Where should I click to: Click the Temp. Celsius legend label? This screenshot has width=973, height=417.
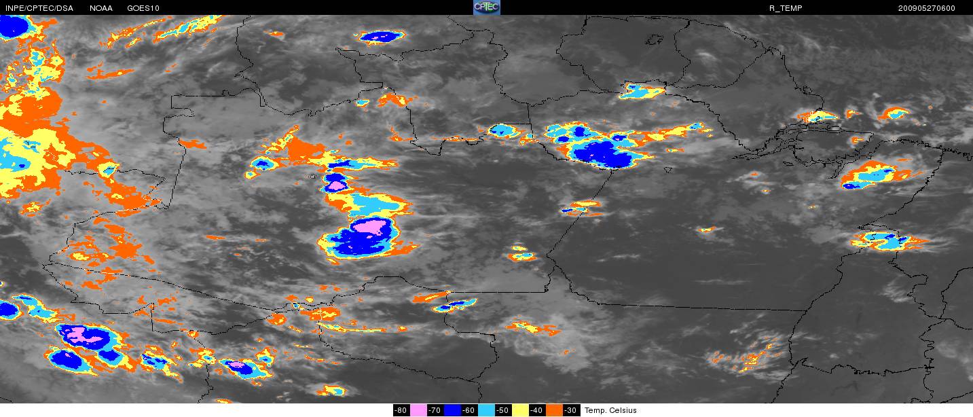click(x=610, y=410)
